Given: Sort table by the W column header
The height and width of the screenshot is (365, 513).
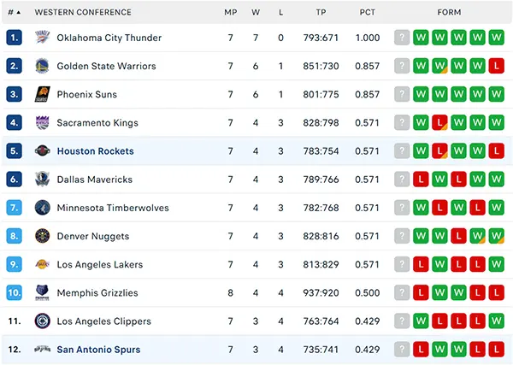Looking at the screenshot, I should tap(256, 13).
